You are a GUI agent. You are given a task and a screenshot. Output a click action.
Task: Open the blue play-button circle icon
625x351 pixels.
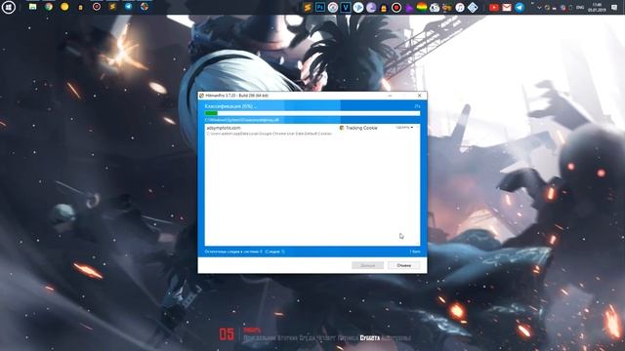[358, 7]
